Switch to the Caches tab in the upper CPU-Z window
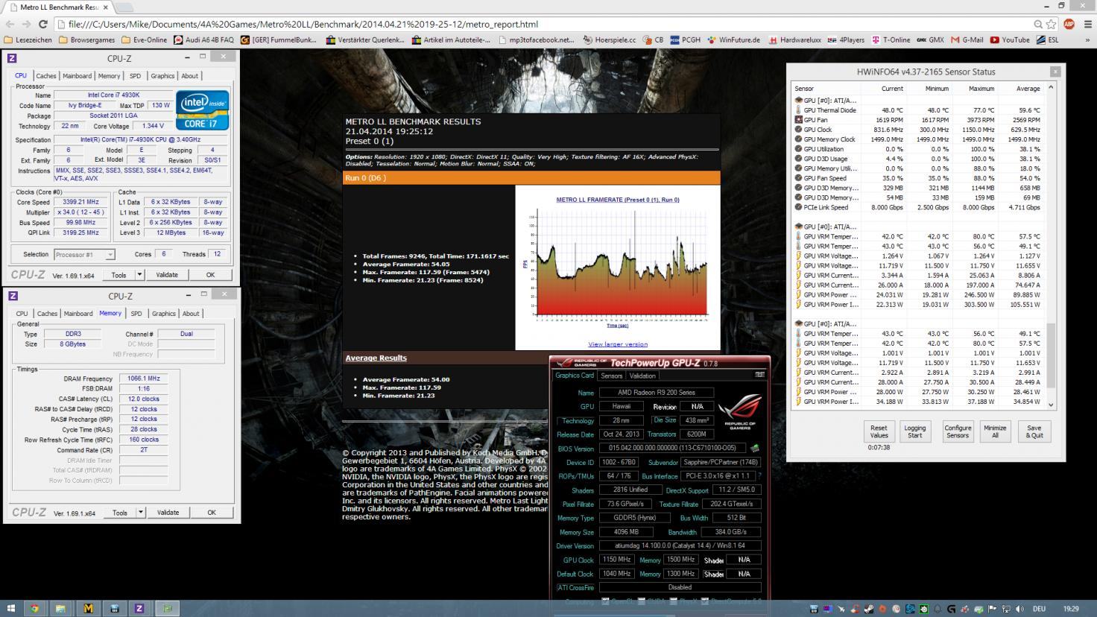Image resolution: width=1097 pixels, height=617 pixels. (x=45, y=76)
